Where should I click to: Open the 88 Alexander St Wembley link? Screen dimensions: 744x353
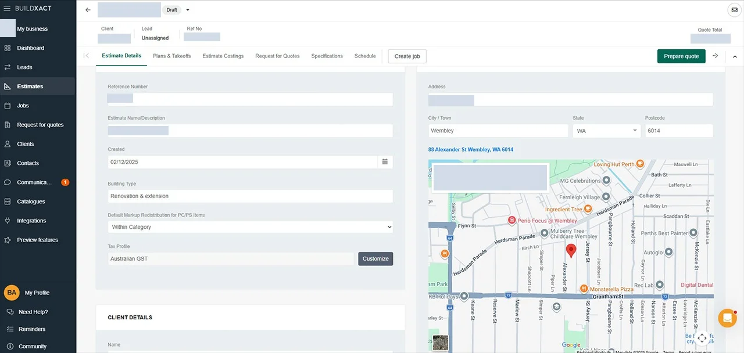(x=471, y=150)
